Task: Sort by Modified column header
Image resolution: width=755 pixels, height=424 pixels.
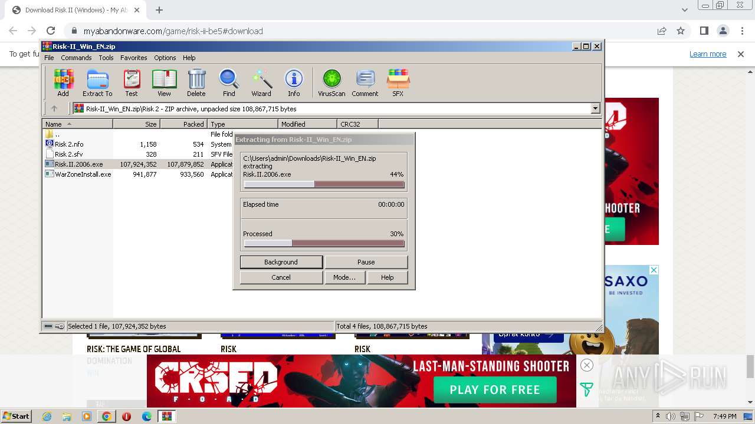Action: 307,124
